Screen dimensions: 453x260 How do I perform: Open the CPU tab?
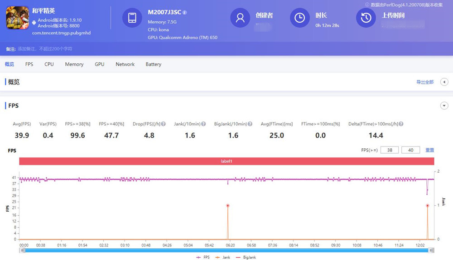point(49,64)
